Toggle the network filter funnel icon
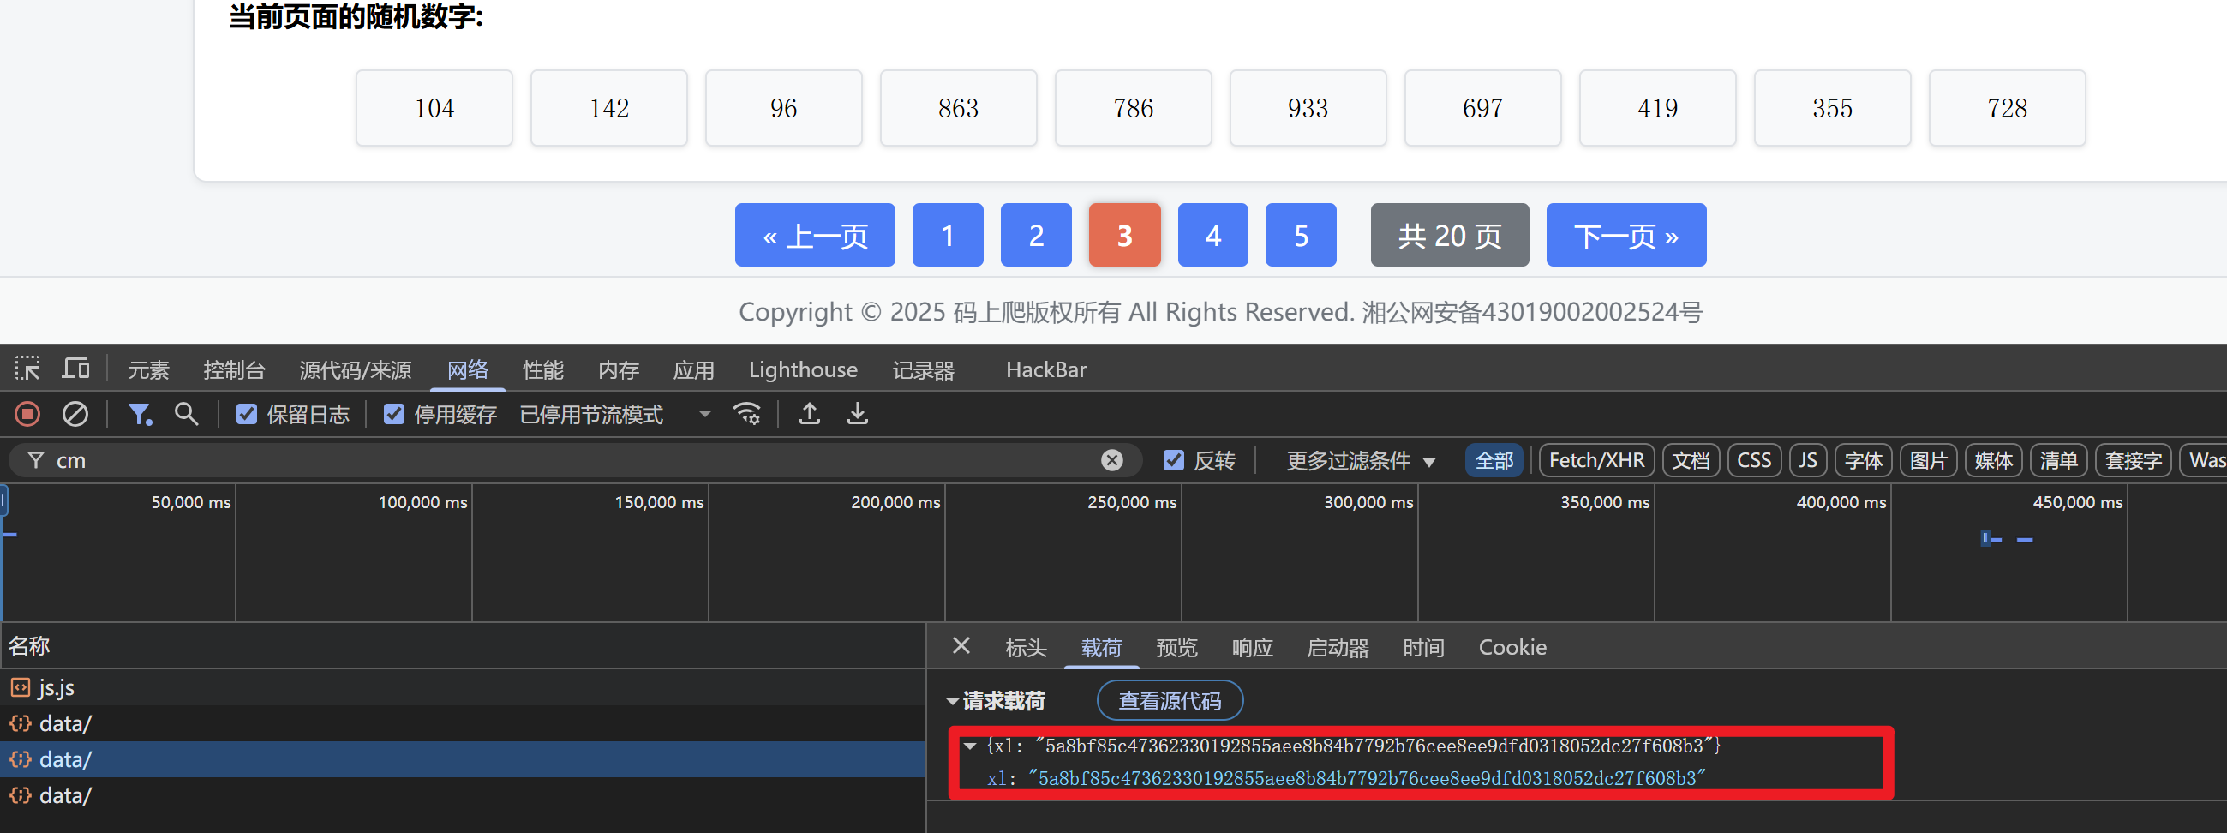Image resolution: width=2227 pixels, height=833 pixels. [x=139, y=414]
